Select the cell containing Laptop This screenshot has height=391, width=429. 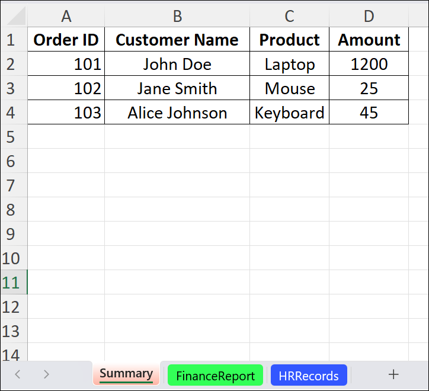tap(289, 64)
